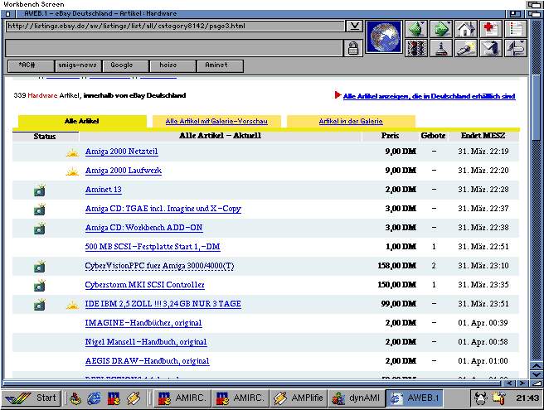Viewport: 544px width, 410px height.
Task: Click the green back arrow navigation icon
Action: click(416, 29)
